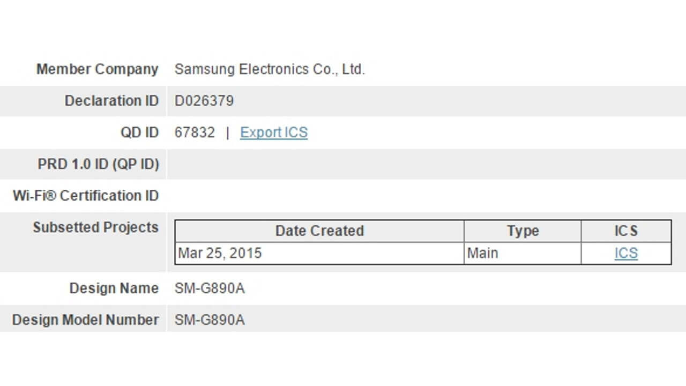Select the Design Model Number value SM-G890A
The image size is (686, 386).
211,320
